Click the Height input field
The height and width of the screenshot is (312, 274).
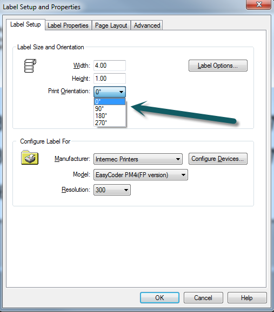pos(110,79)
